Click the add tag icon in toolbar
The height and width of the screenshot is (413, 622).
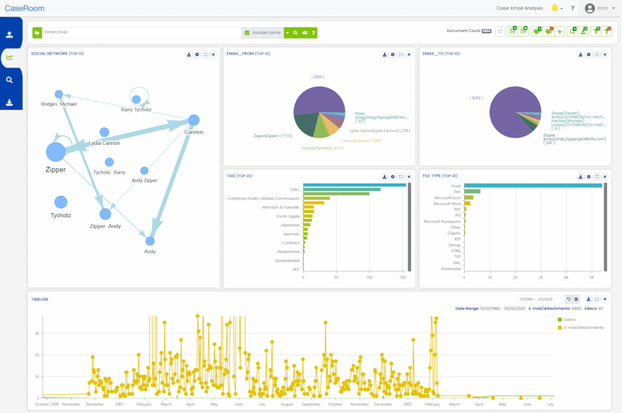pyautogui.click(x=536, y=32)
